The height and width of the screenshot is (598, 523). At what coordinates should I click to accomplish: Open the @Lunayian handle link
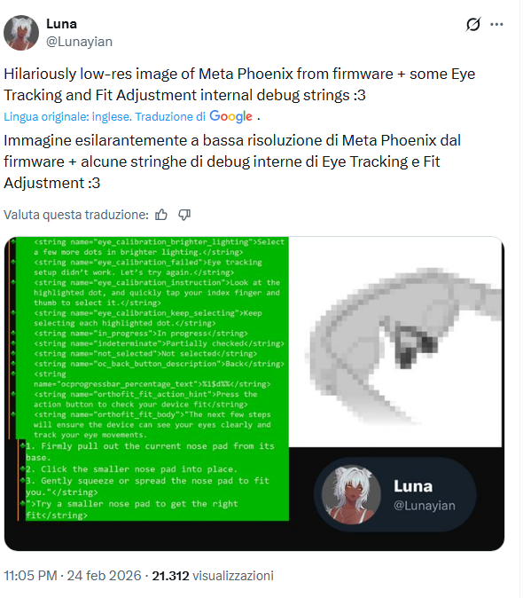click(79, 42)
